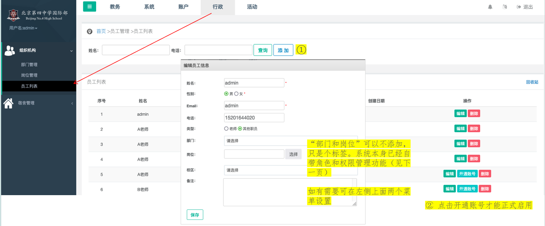Click the 宿舍管理 house icon in sidebar
Screen dimensions: 545x226
8,103
